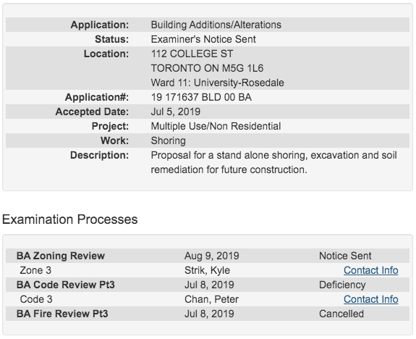Select the BA Zoning Review row title
The height and width of the screenshot is (339, 416).
click(61, 256)
